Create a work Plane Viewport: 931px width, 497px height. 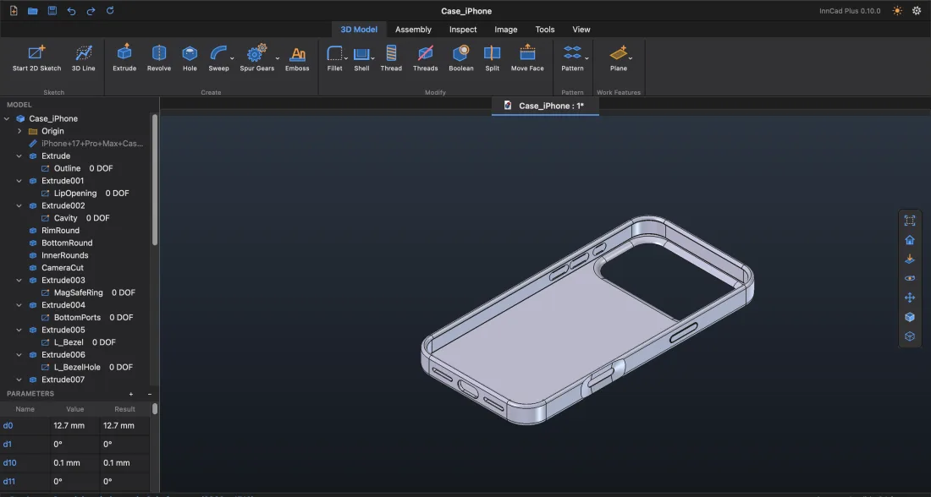pyautogui.click(x=618, y=58)
